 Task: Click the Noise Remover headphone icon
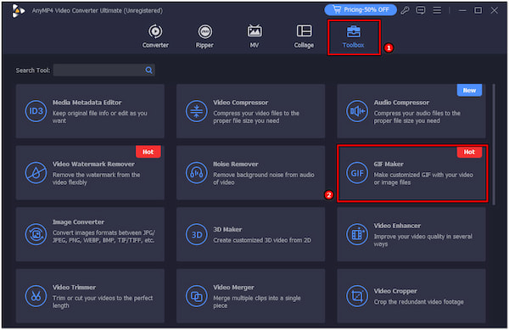[197, 172]
